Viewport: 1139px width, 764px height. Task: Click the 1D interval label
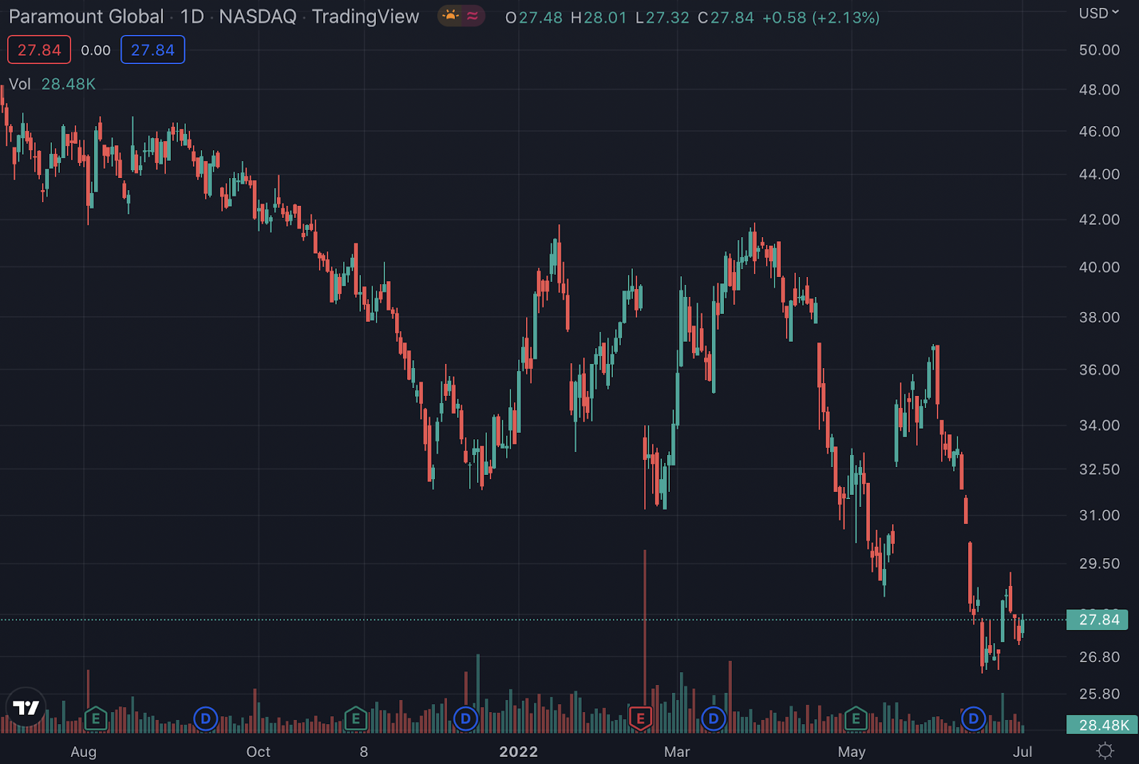tap(192, 16)
